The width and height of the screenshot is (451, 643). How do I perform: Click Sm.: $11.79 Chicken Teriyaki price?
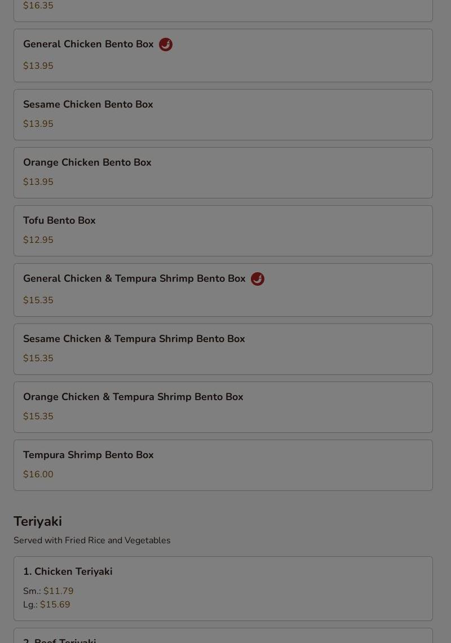pyautogui.click(x=48, y=591)
